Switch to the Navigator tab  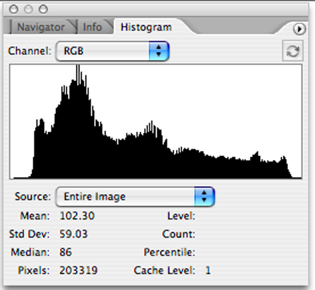tap(41, 27)
